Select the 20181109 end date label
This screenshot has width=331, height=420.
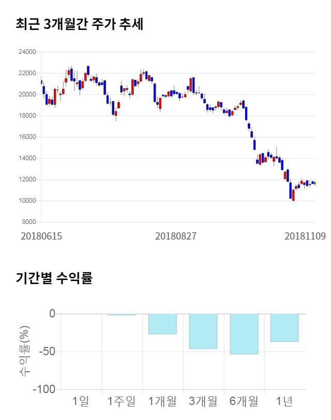point(305,236)
